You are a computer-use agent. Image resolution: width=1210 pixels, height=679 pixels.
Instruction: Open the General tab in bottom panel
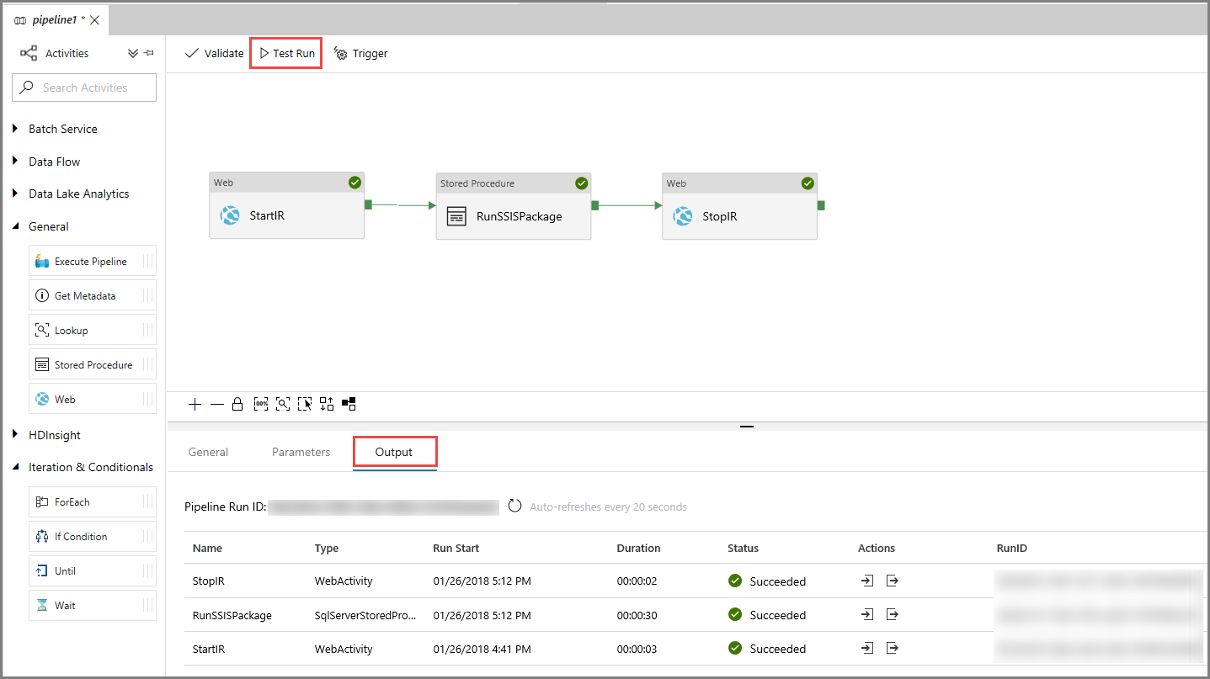[x=208, y=452]
